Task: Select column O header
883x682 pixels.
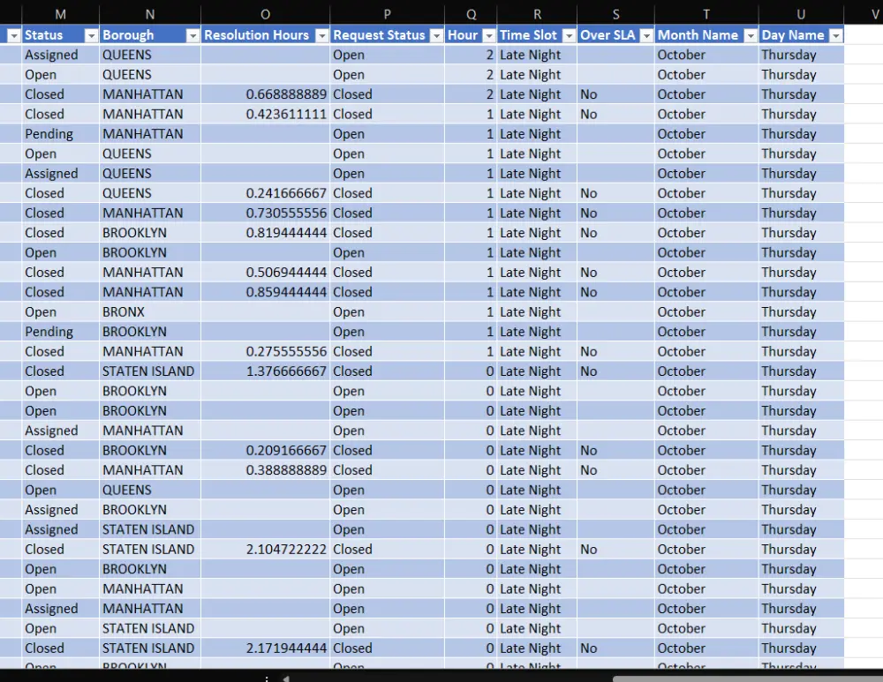Action: [x=265, y=15]
